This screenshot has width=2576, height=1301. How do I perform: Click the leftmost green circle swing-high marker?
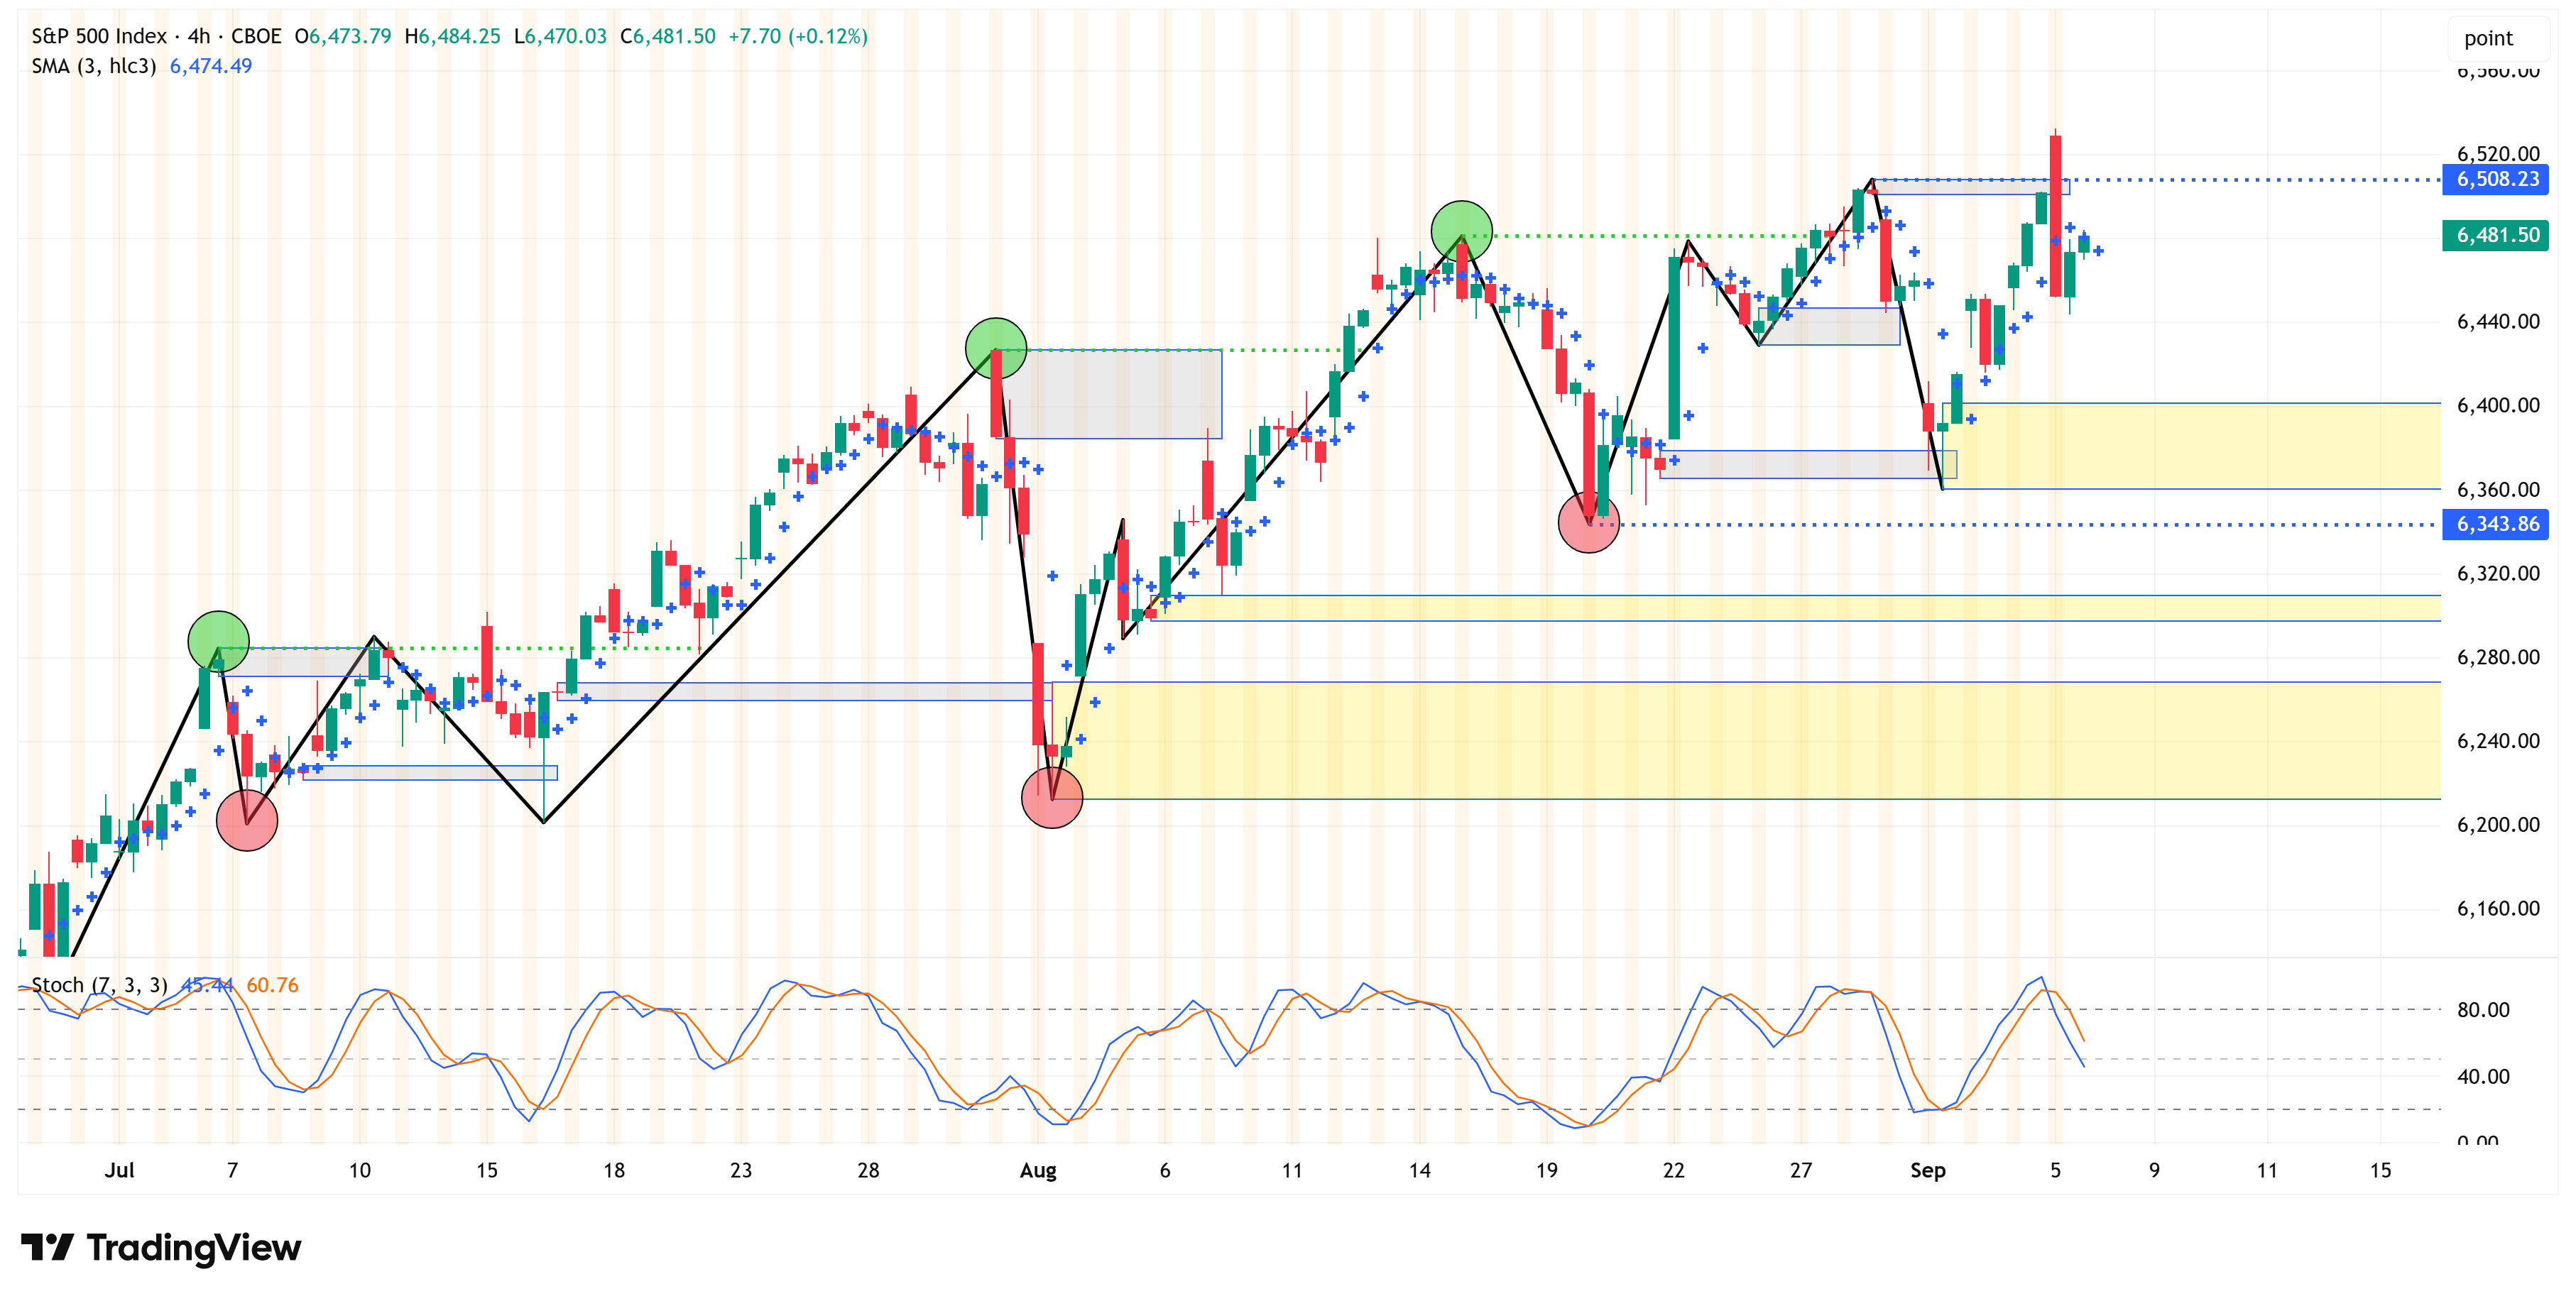tap(218, 641)
